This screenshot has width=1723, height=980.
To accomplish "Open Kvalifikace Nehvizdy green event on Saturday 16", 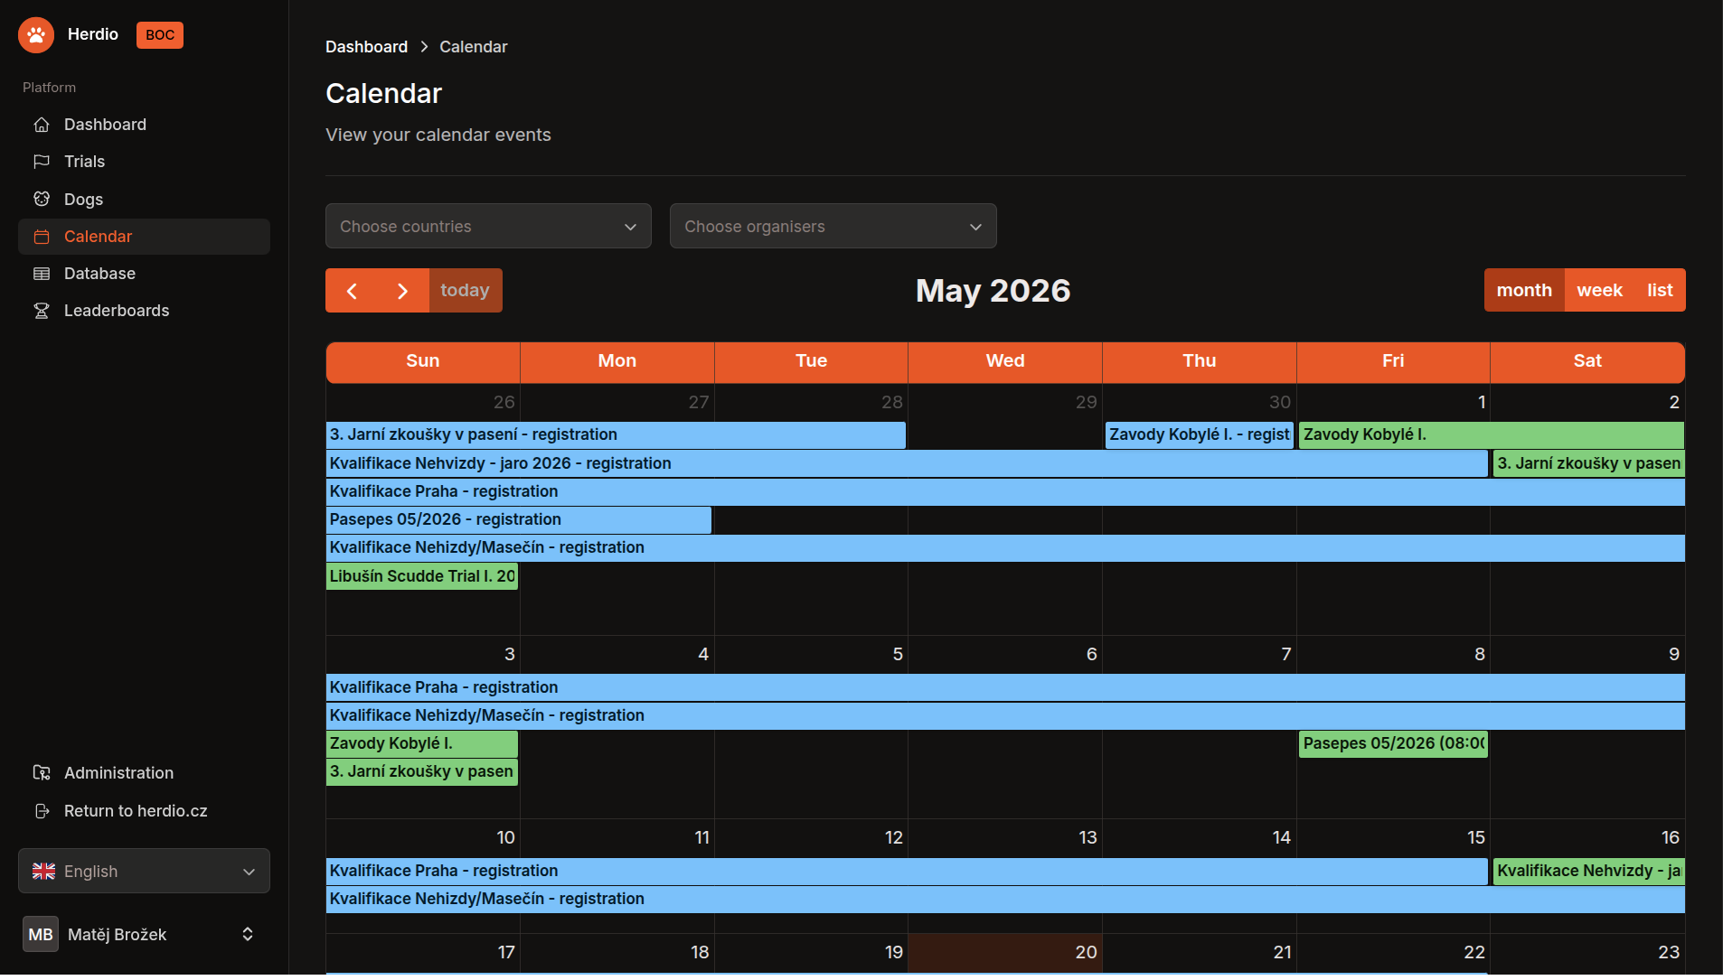I will pyautogui.click(x=1588, y=872).
